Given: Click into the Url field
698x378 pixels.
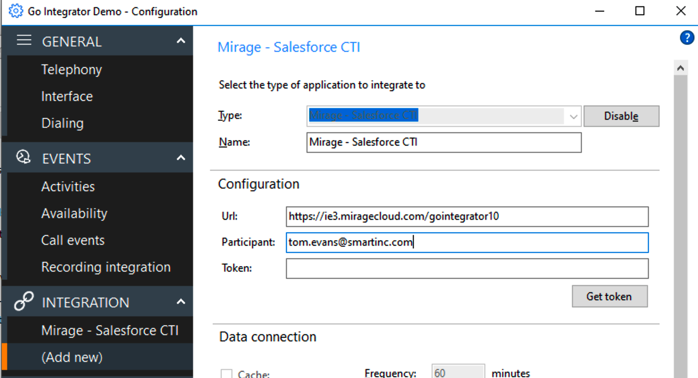Looking at the screenshot, I should (467, 217).
